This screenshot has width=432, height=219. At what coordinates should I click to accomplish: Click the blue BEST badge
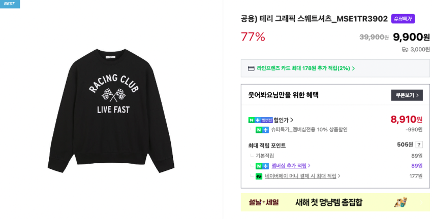[10, 4]
